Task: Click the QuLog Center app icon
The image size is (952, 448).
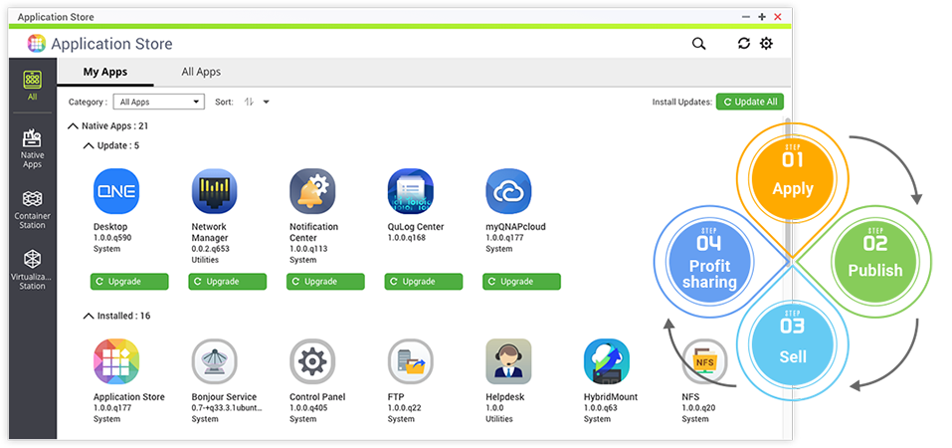Action: [x=411, y=191]
